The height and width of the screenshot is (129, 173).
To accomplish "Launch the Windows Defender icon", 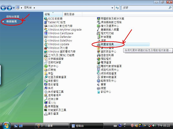I will (x=46, y=37).
